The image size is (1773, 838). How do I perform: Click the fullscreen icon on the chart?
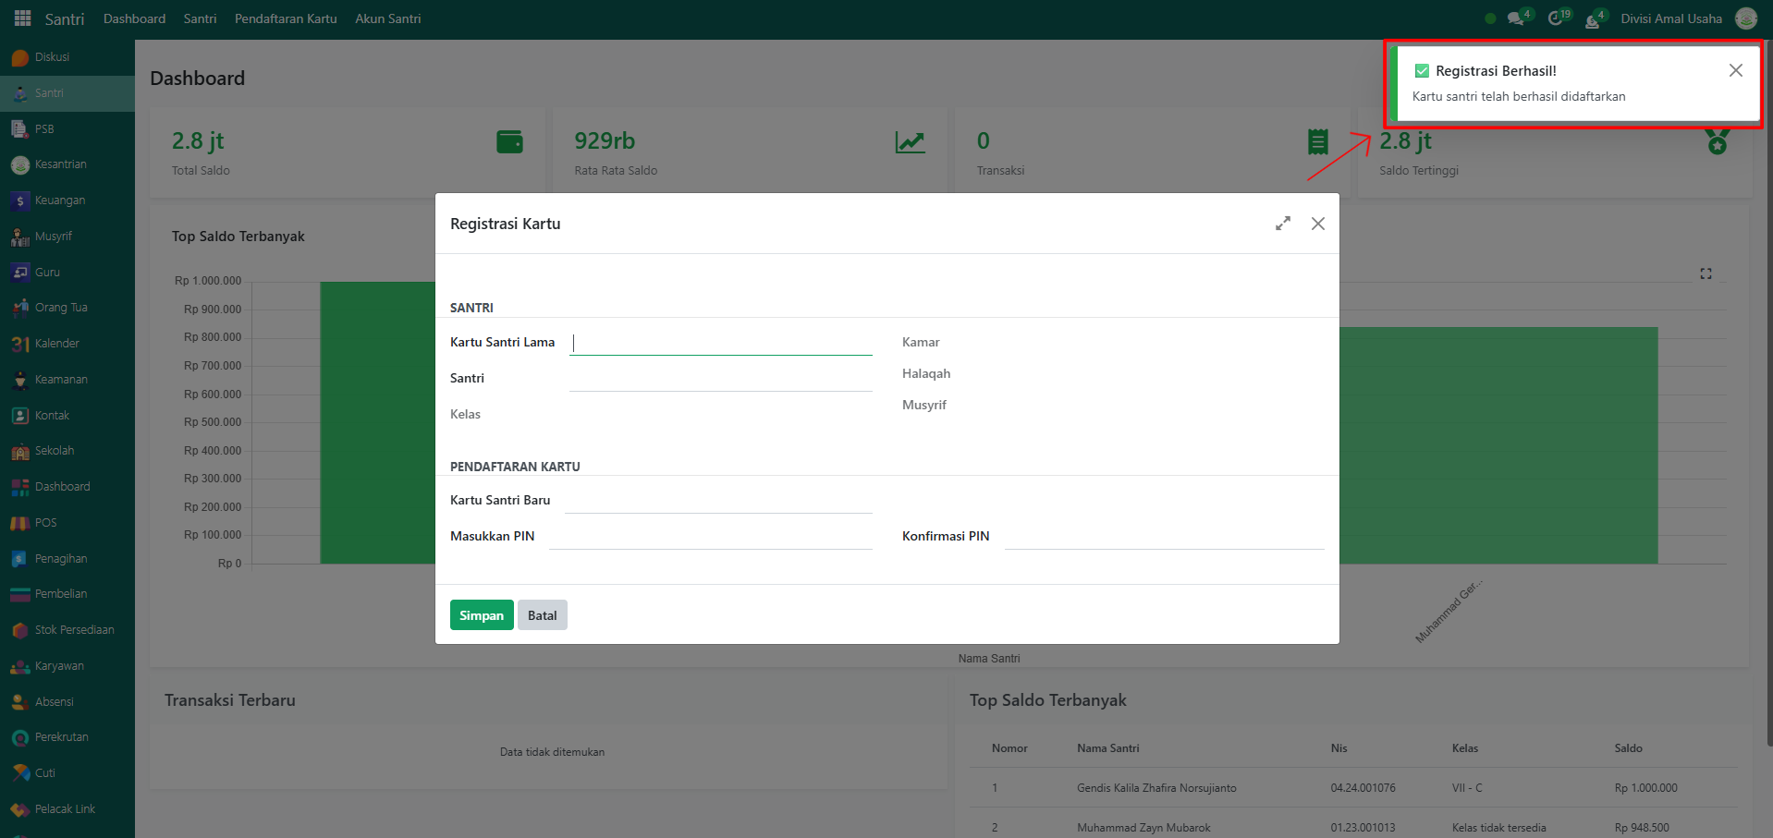pos(1706,273)
